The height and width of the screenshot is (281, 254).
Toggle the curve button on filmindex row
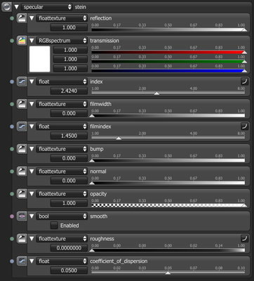click(x=244, y=126)
